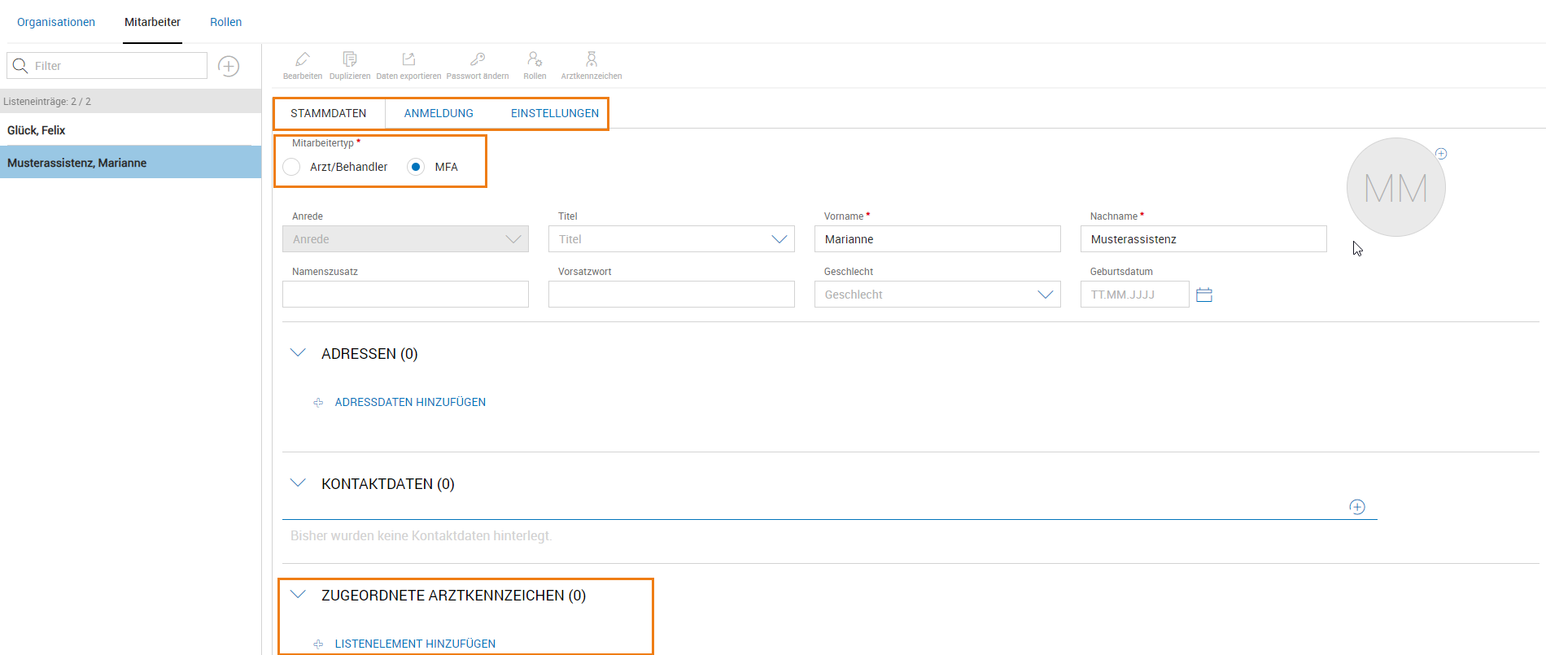Open the Titel dropdown
Image resolution: width=1546 pixels, height=655 pixels.
(671, 239)
